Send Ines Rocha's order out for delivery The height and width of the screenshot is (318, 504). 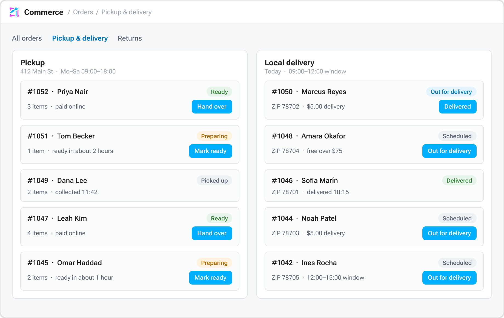click(x=449, y=278)
